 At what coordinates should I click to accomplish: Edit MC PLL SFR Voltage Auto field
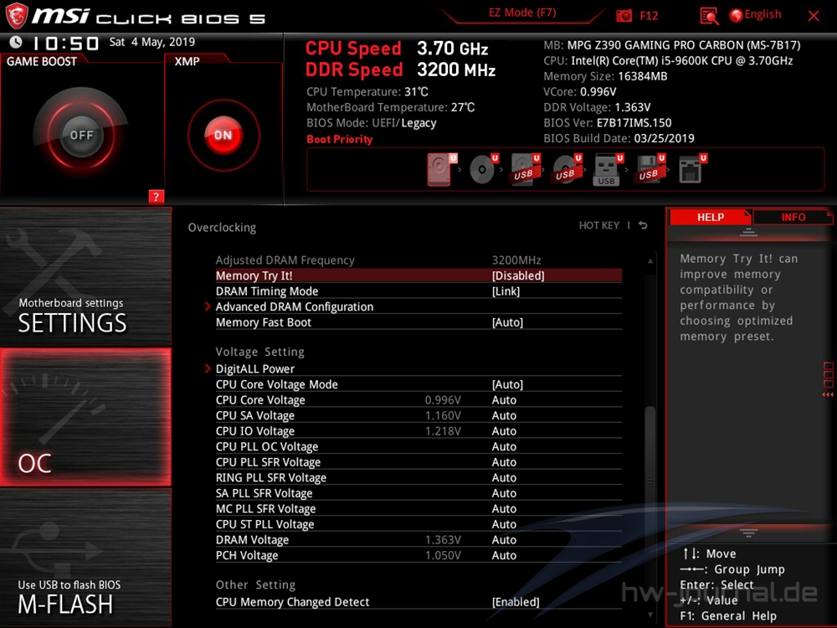pos(504,508)
